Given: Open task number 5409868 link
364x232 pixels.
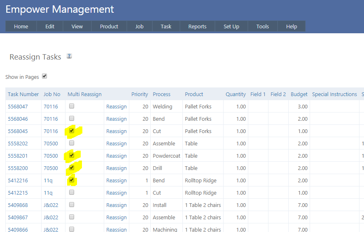Looking at the screenshot, I should tap(18, 205).
